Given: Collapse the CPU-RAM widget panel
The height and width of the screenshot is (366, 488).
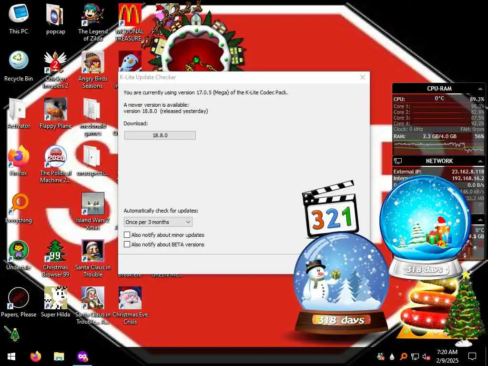Looking at the screenshot, I should pyautogui.click(x=480, y=89).
